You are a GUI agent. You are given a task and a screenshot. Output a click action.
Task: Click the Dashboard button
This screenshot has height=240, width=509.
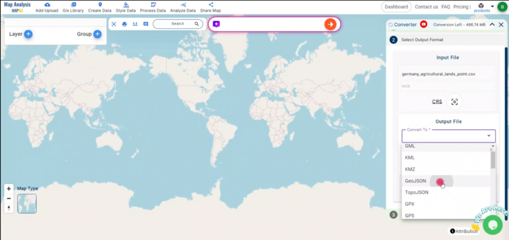pos(396,7)
